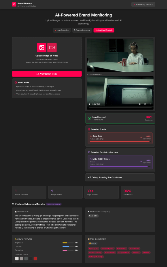The image size is (167, 267).
Task: Click the Coca-Cola confidence bar
Action: pyautogui.click(x=120, y=142)
